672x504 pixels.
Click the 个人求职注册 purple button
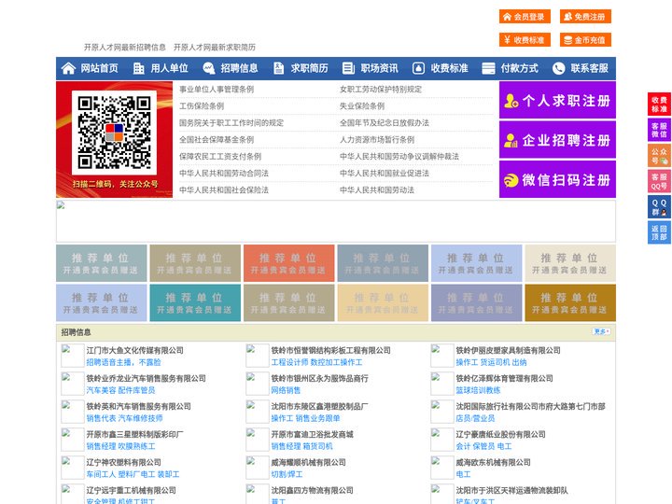(557, 100)
